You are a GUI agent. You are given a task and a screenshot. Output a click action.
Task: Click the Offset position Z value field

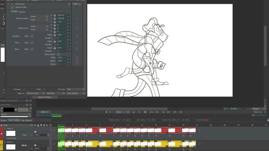[x=62, y=22]
